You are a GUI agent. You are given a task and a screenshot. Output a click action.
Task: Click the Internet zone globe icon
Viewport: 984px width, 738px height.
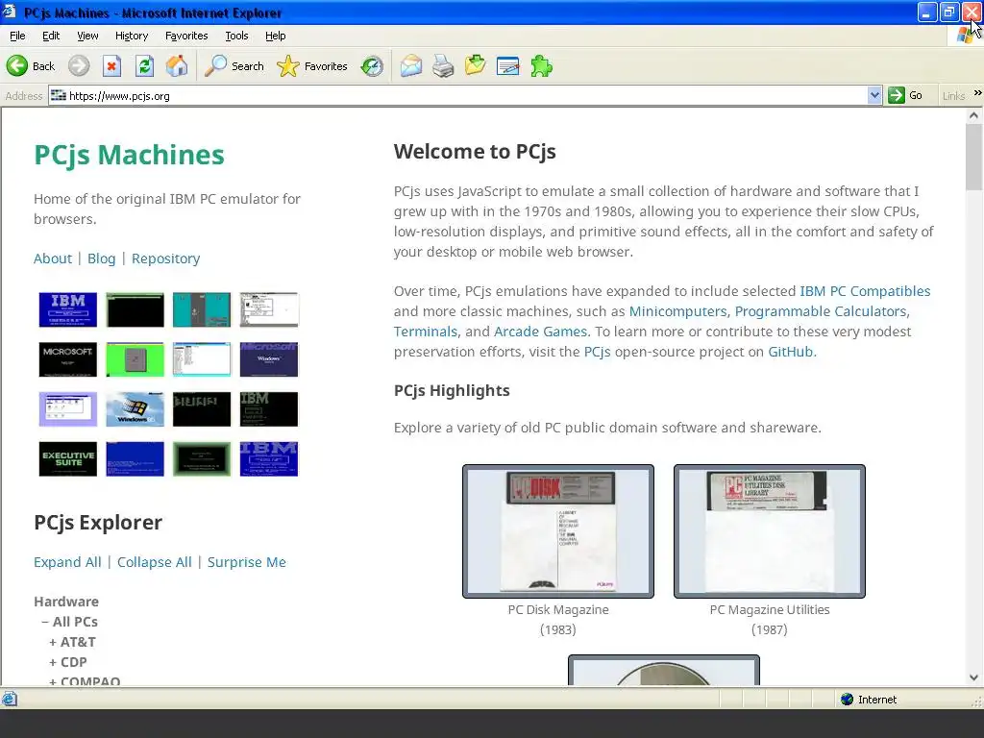(x=848, y=700)
